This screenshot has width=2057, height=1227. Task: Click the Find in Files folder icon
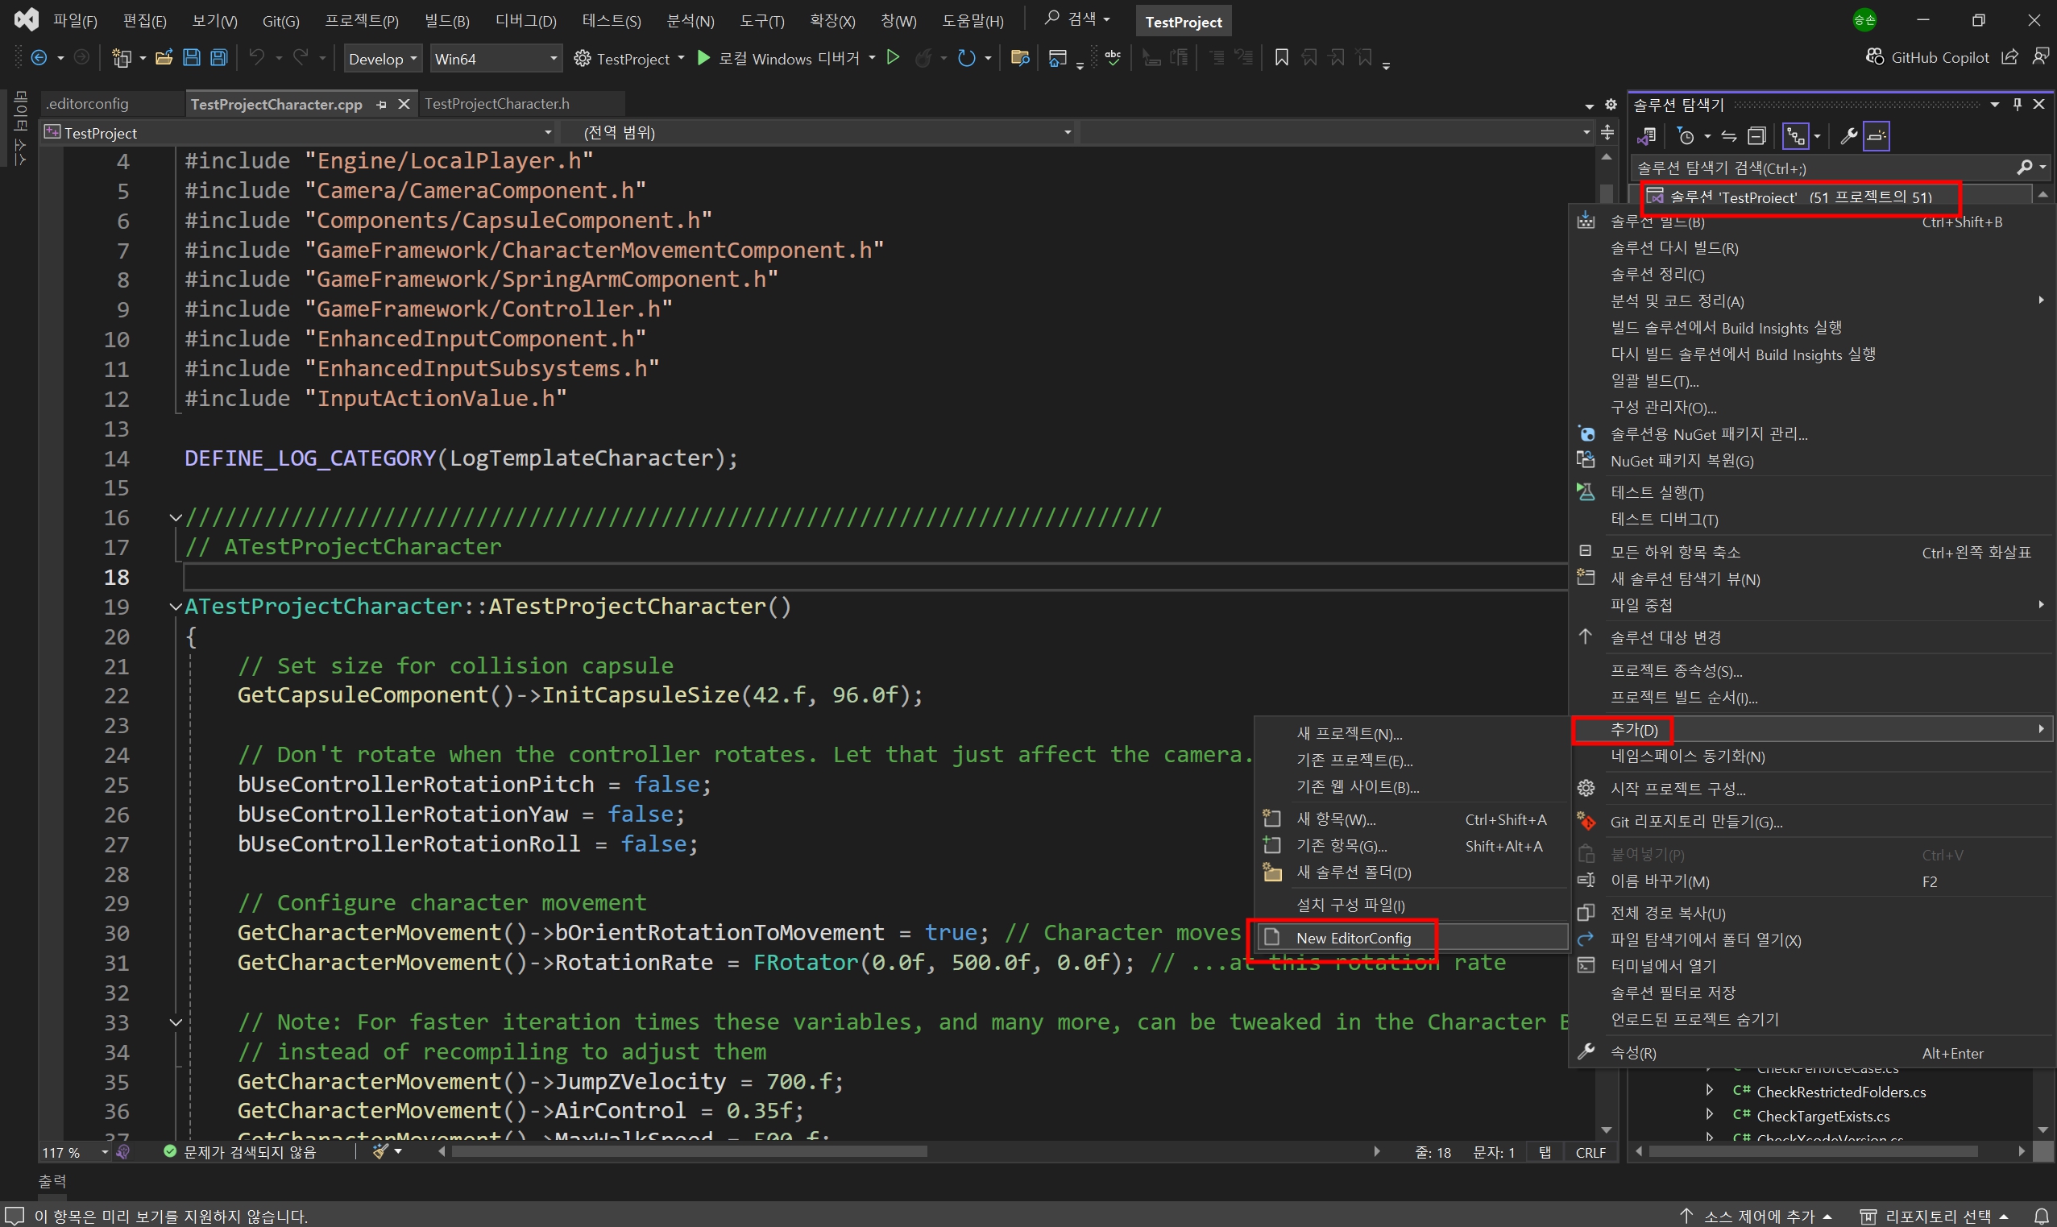click(x=1019, y=58)
